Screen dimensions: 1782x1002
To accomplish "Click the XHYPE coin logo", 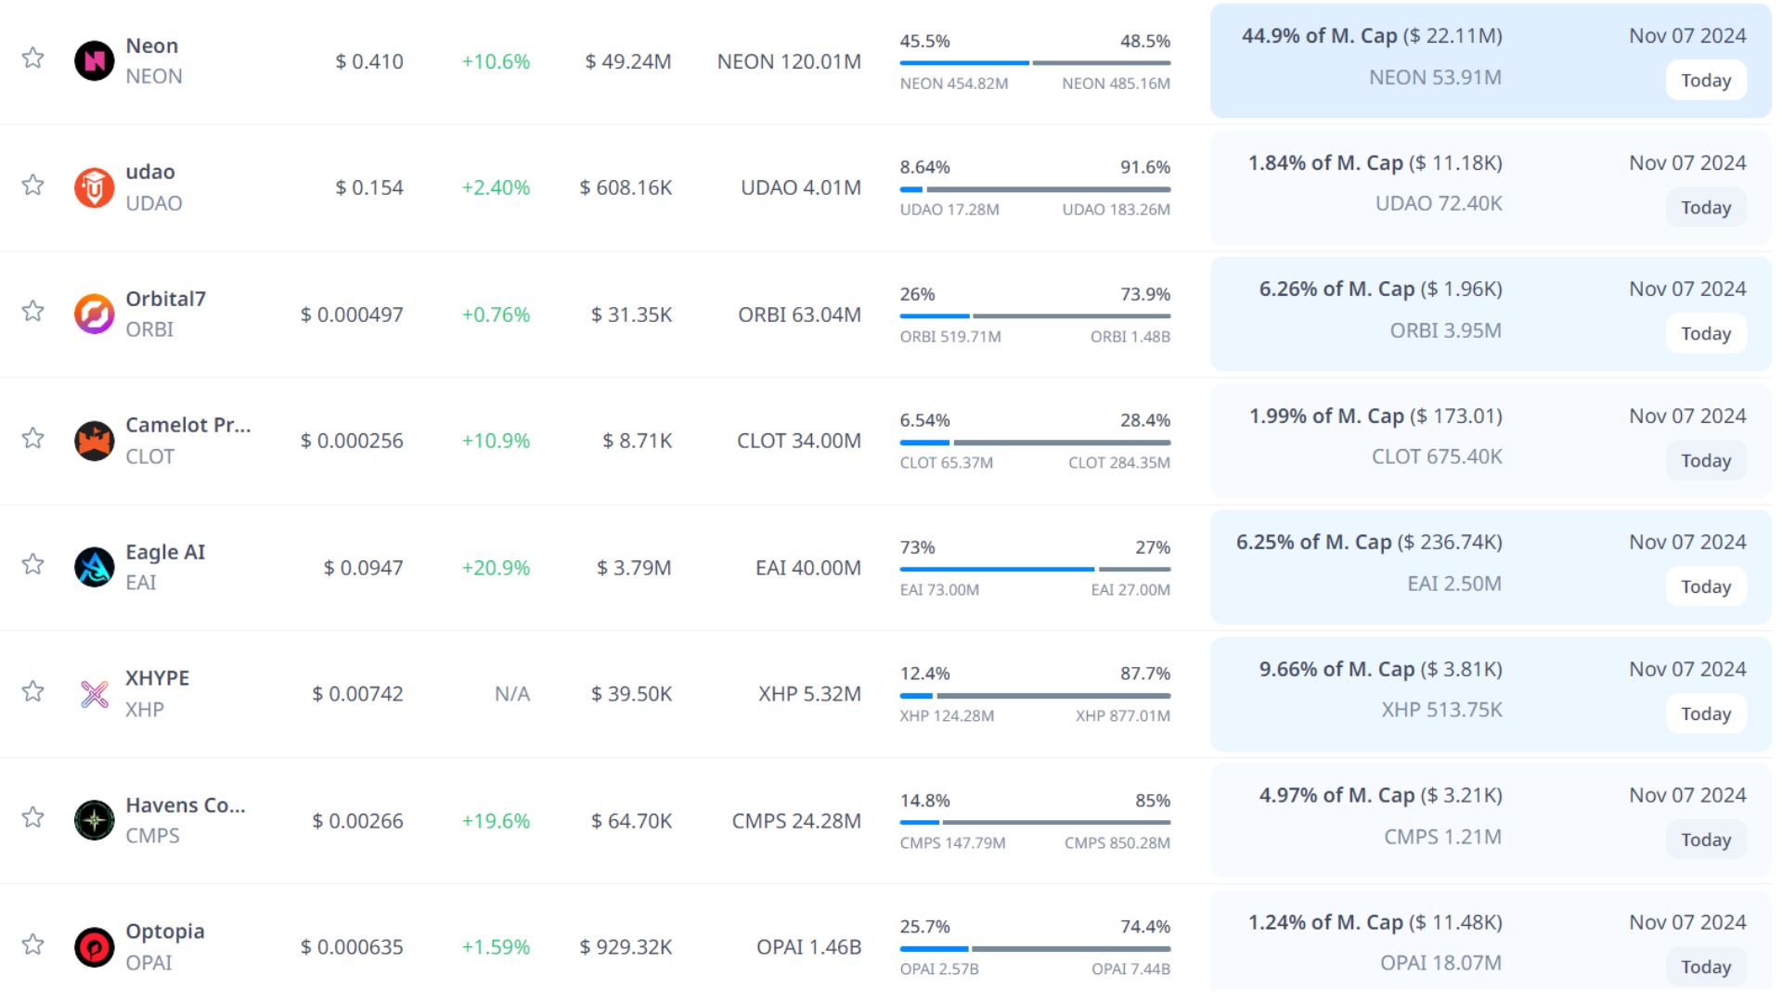I will point(94,694).
